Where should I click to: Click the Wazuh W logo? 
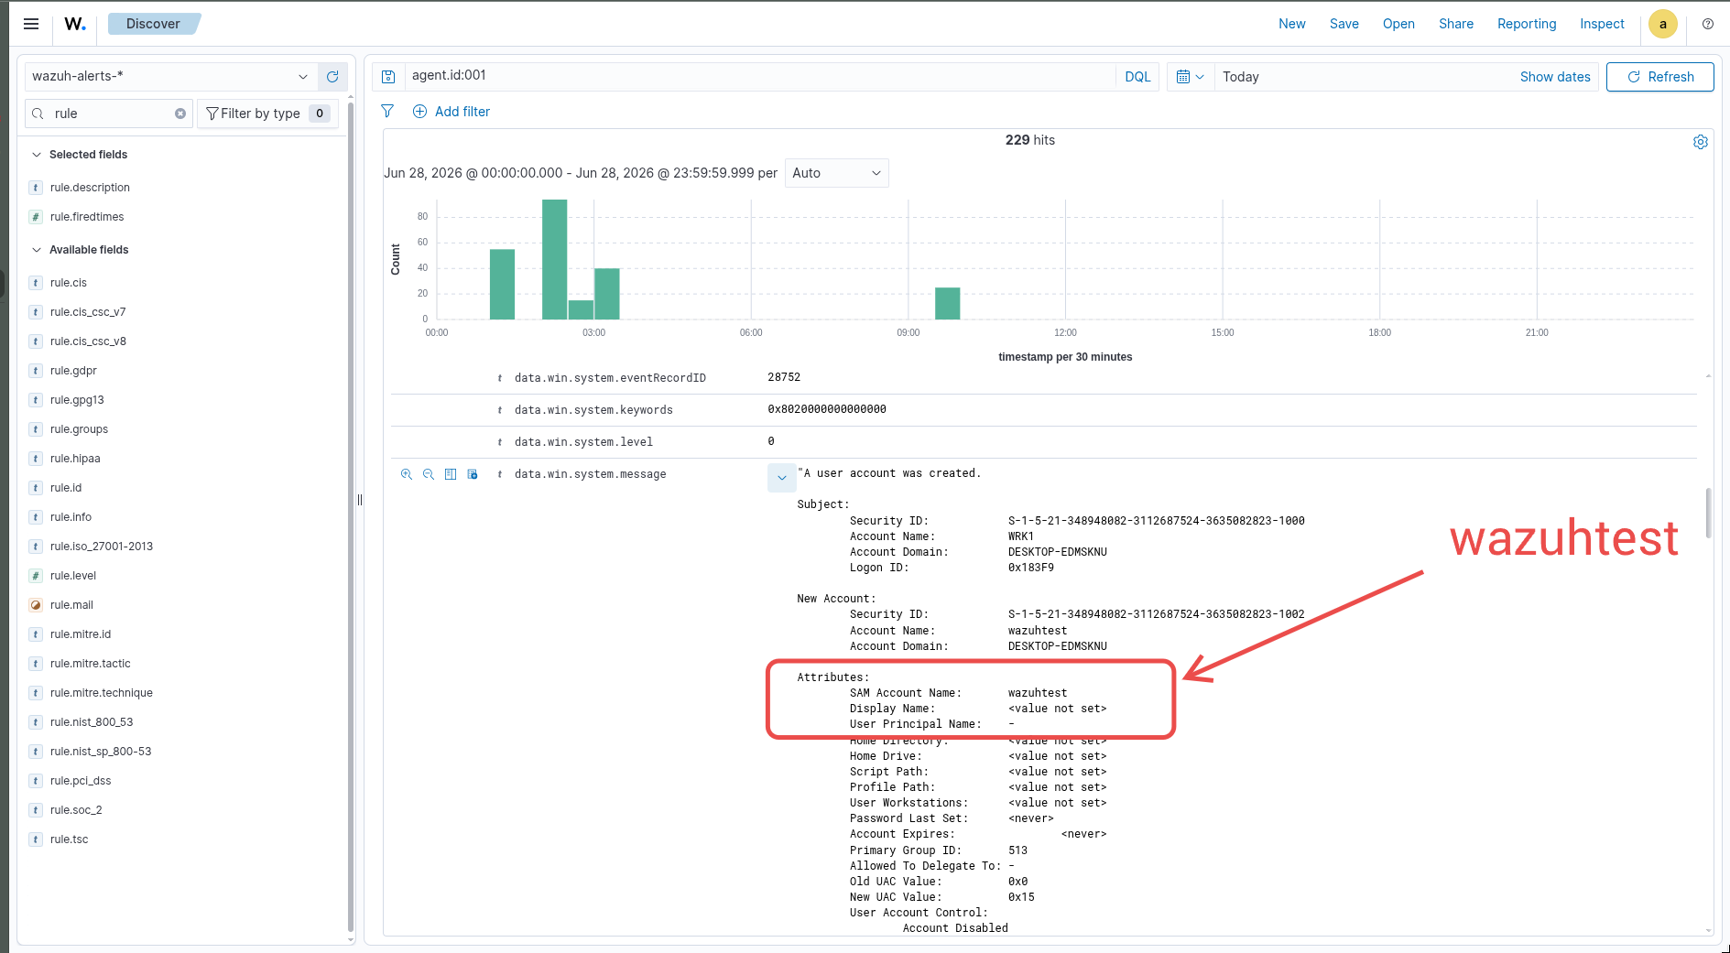[x=75, y=24]
